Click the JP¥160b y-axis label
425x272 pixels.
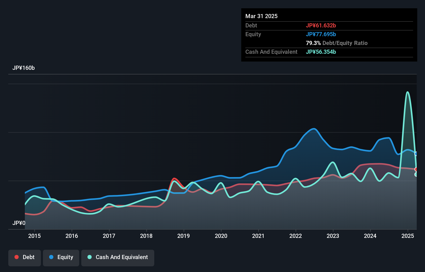pos(24,68)
